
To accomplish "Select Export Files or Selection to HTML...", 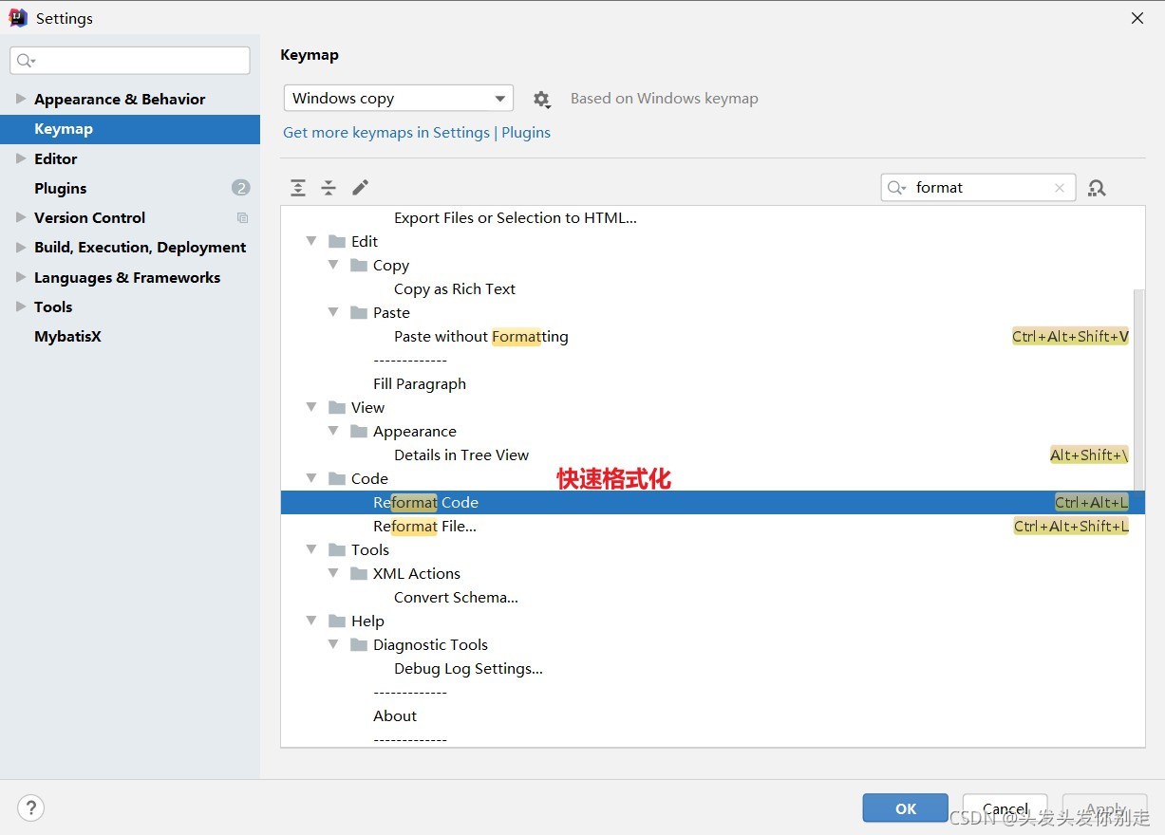I will (x=713, y=217).
